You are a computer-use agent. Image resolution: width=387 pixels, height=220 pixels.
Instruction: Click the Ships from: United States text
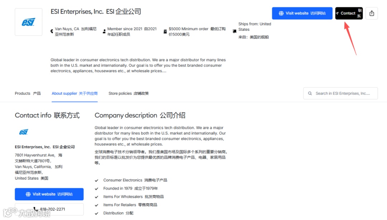coord(255,26)
